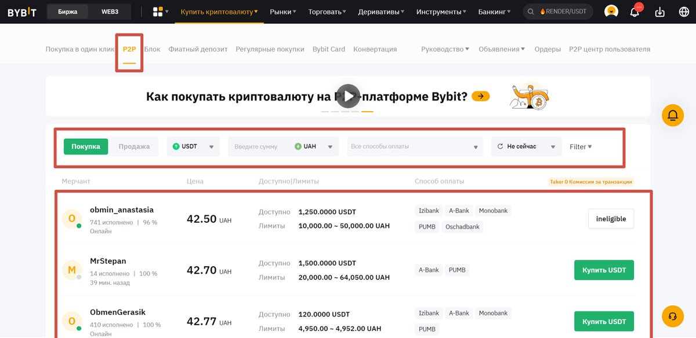
Task: Open the apps grid menu icon
Action: tap(158, 12)
